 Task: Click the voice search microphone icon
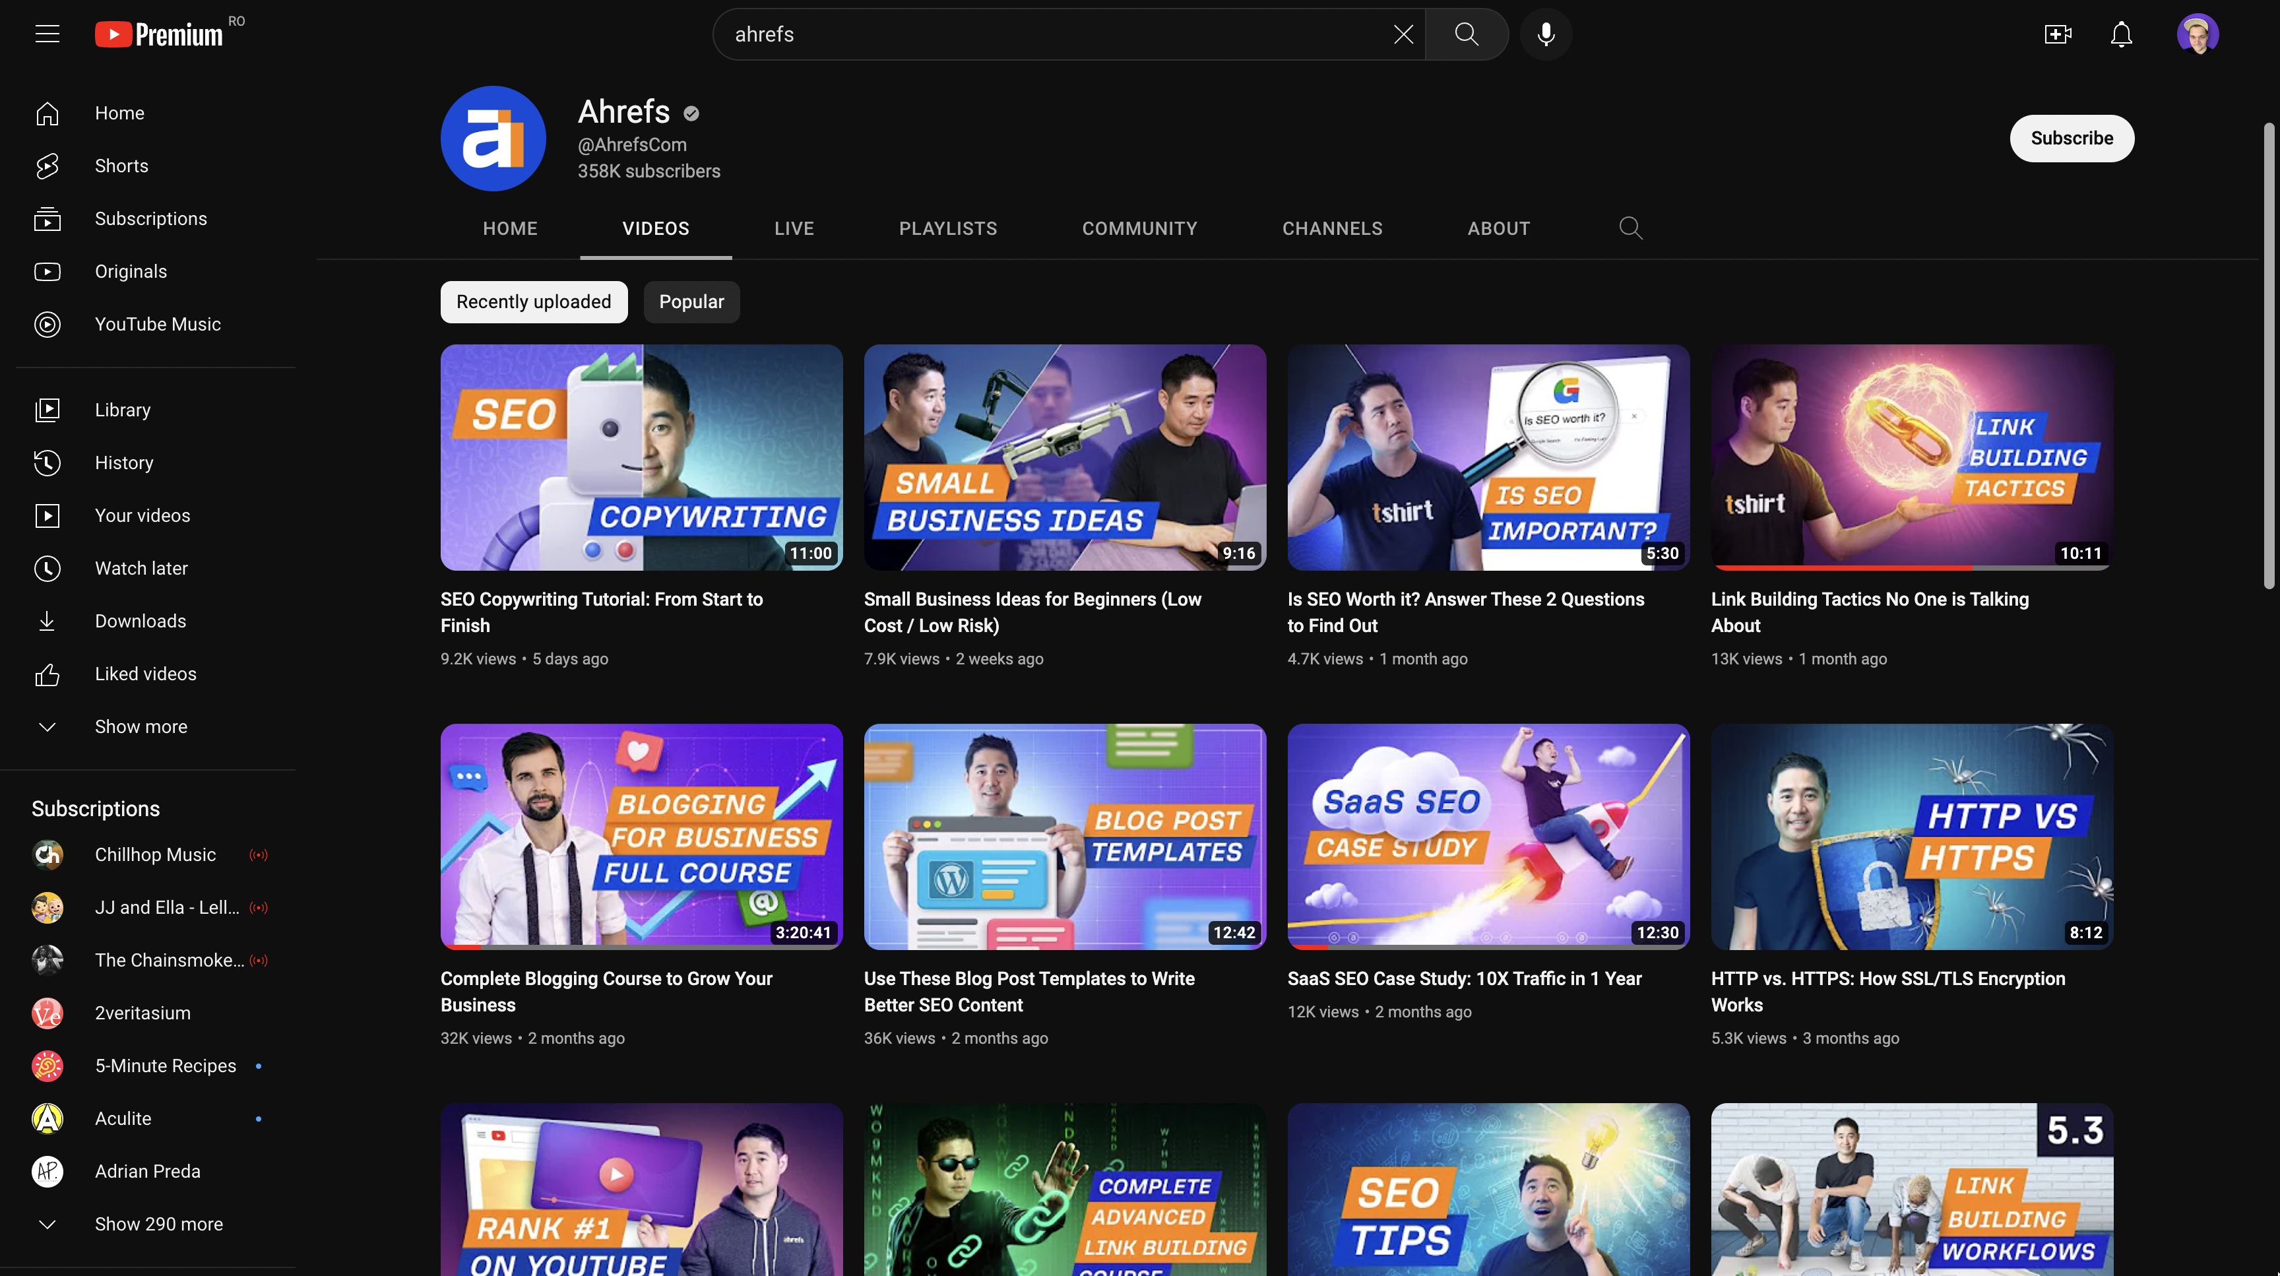[x=1545, y=34]
